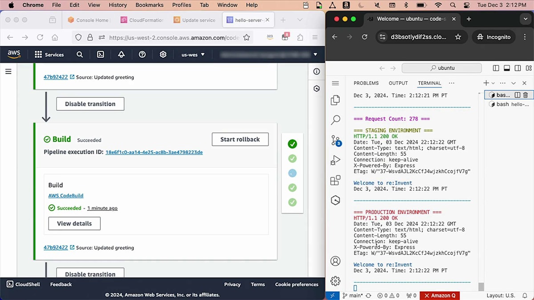The height and width of the screenshot is (300, 534).
Task: Open the Search view in code-server activity bar
Action: pos(336,120)
